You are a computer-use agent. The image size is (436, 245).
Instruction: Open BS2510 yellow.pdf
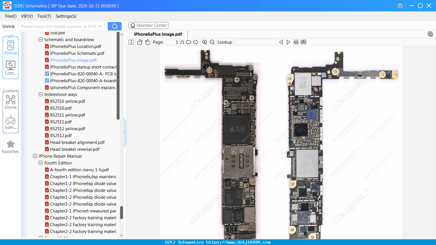[65, 101]
